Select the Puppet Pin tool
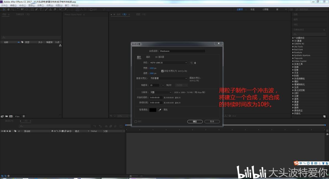This screenshot has height=179, width=329. click(66, 9)
